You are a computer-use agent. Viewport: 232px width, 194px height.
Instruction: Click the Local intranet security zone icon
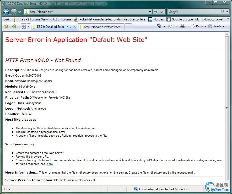pos(136,189)
